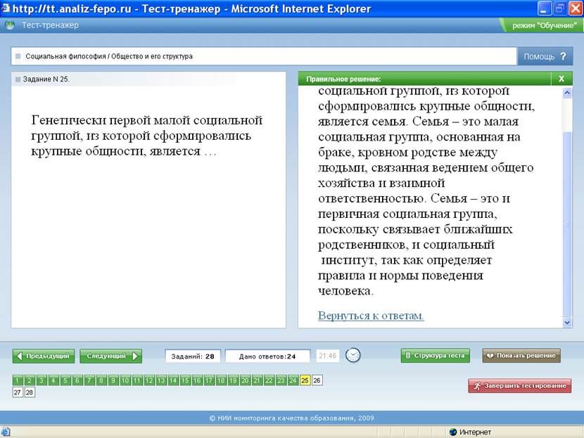
Task: Click the clock timer icon
Action: [x=353, y=355]
